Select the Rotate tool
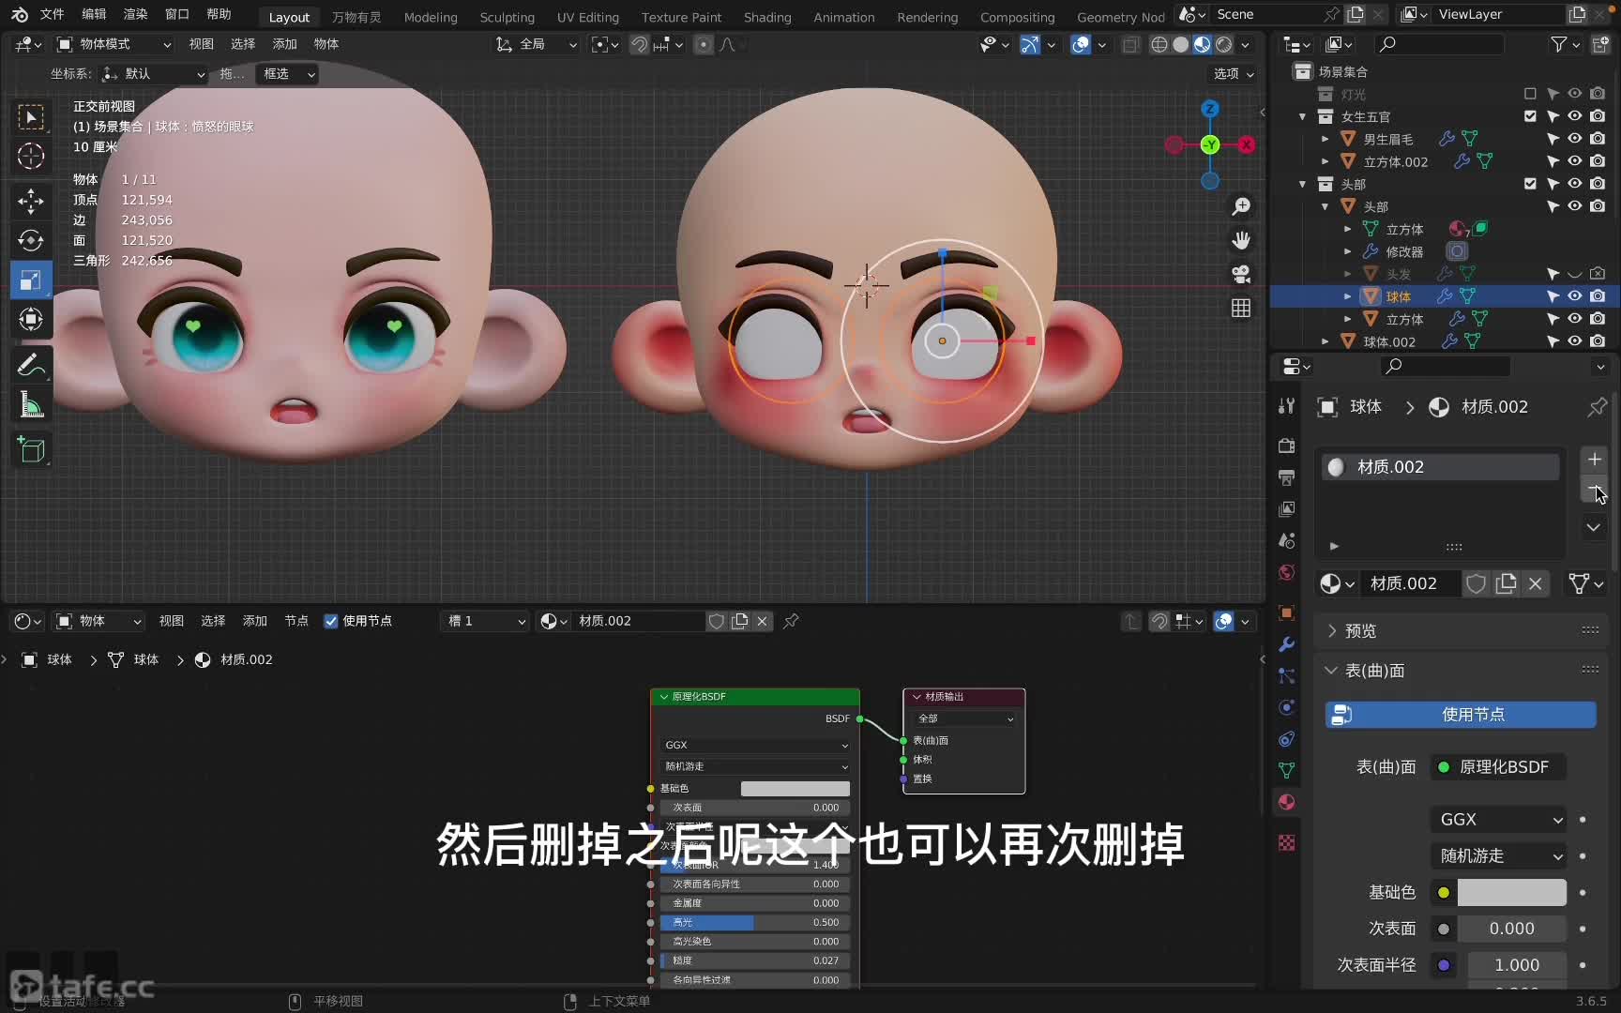 tap(31, 240)
